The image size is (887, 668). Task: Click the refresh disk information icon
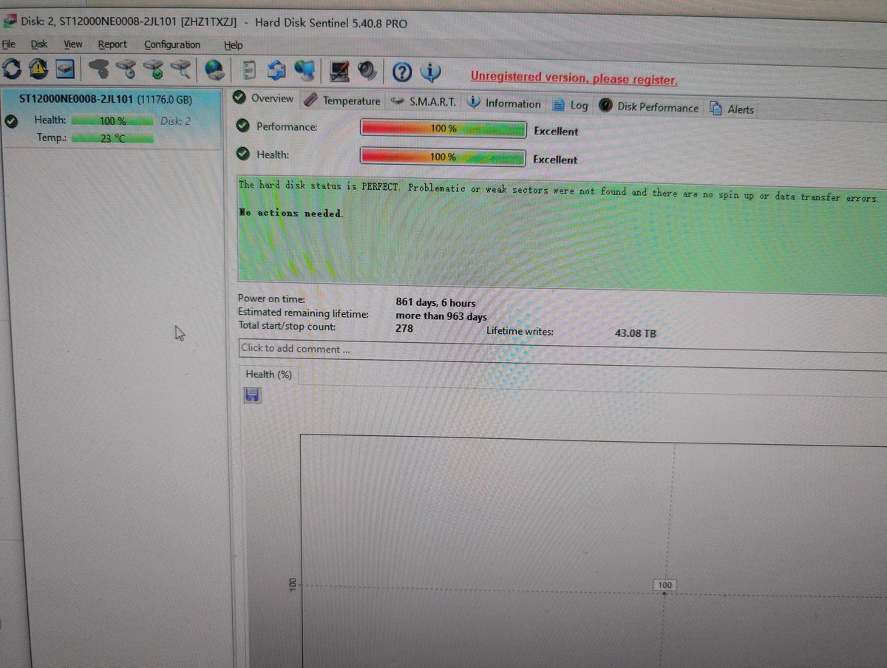coord(12,69)
